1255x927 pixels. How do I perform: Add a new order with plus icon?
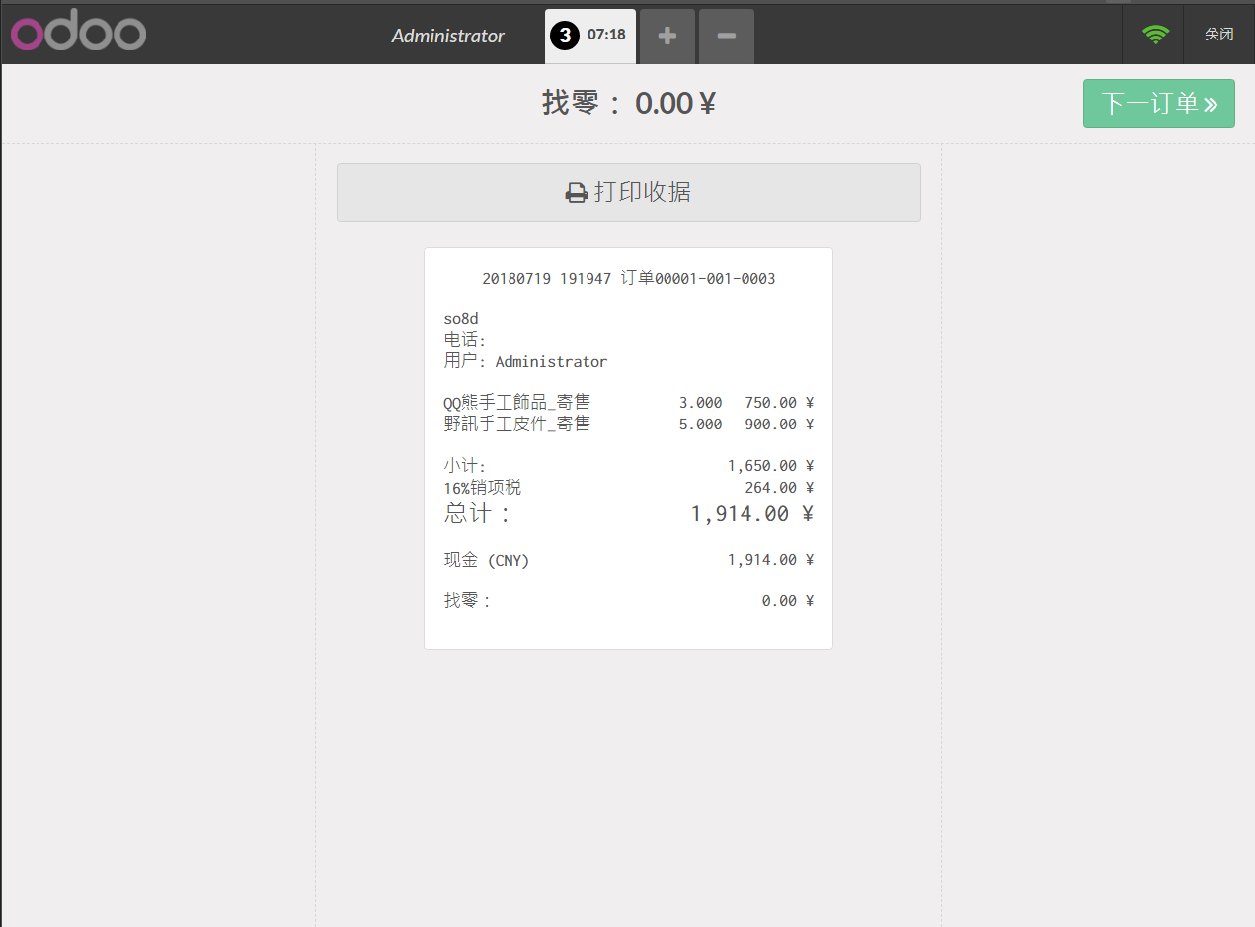[x=667, y=37]
